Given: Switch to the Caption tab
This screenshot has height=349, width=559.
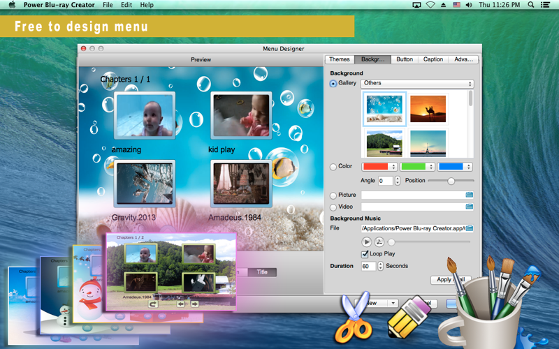Looking at the screenshot, I should [433, 59].
